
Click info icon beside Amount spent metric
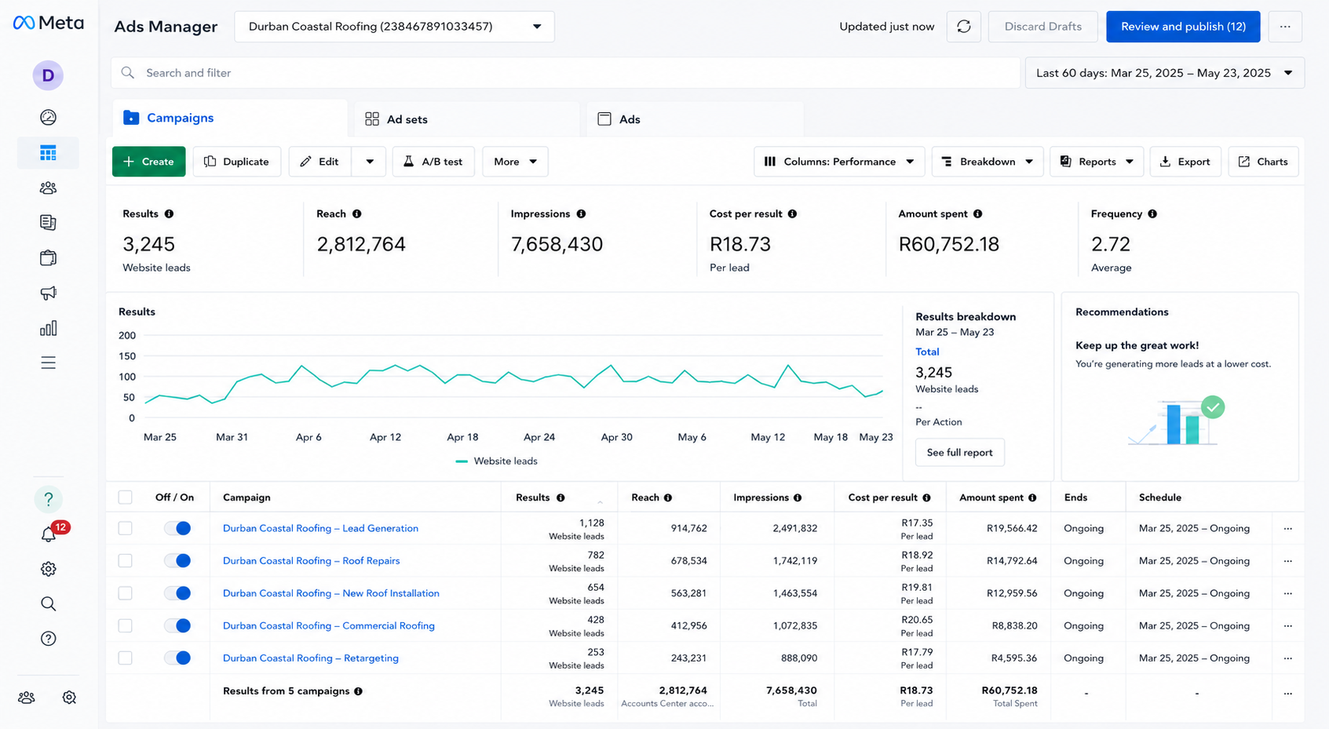(977, 214)
